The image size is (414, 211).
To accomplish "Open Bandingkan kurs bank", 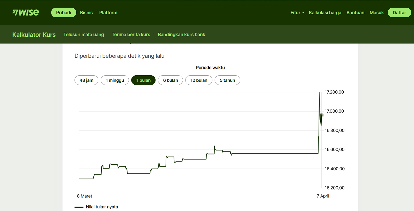I will [181, 35].
